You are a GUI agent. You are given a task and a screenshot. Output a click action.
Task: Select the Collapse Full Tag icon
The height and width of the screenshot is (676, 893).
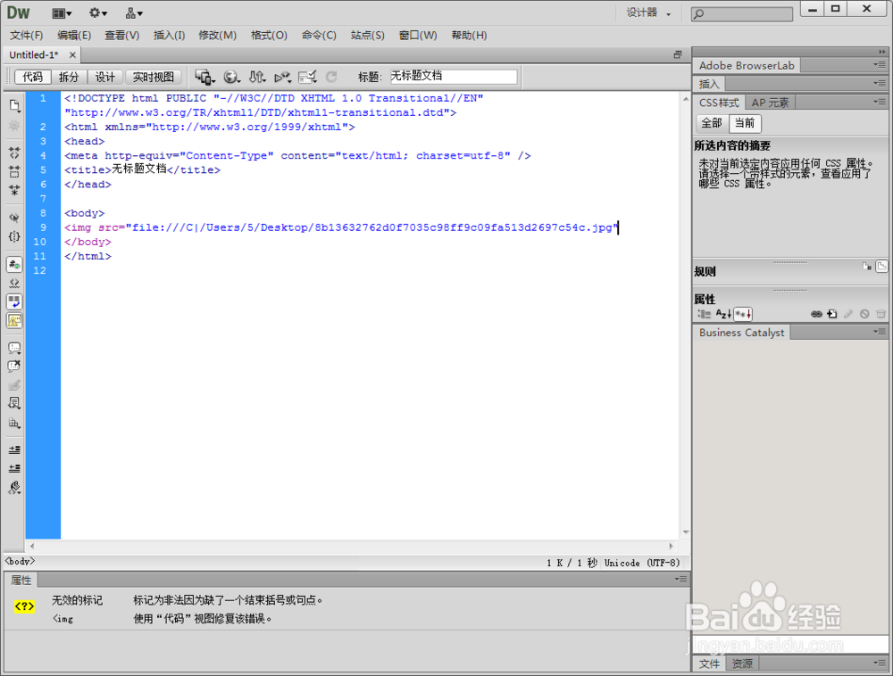pos(13,152)
